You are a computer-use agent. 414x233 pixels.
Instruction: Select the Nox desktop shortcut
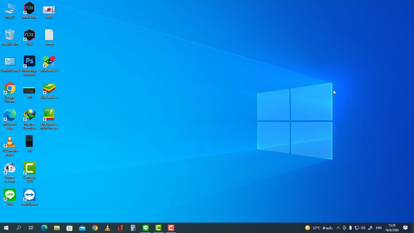click(x=29, y=38)
